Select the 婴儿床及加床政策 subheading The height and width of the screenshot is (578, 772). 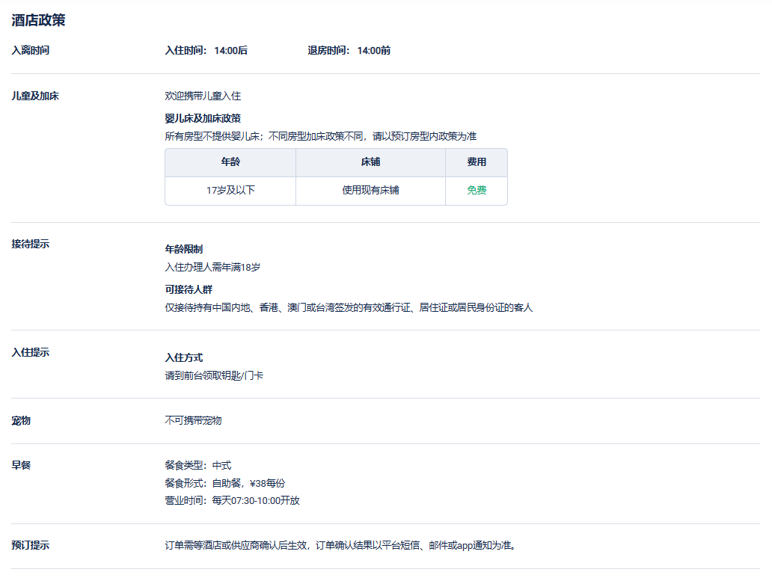tap(203, 118)
